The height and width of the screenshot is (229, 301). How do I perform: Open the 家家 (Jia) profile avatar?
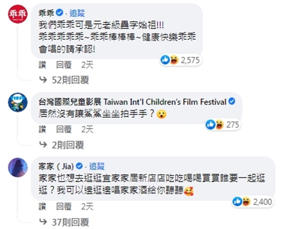(x=17, y=168)
